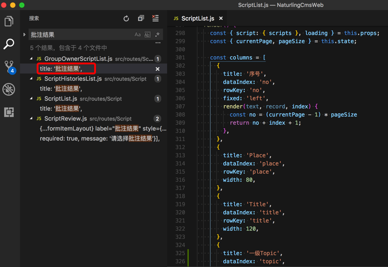The width and height of the screenshot is (388, 267).
Task: Click the 搜索 panel title
Action: [34, 18]
